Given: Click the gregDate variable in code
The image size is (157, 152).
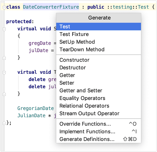Looking at the screenshot, I should [40, 43].
